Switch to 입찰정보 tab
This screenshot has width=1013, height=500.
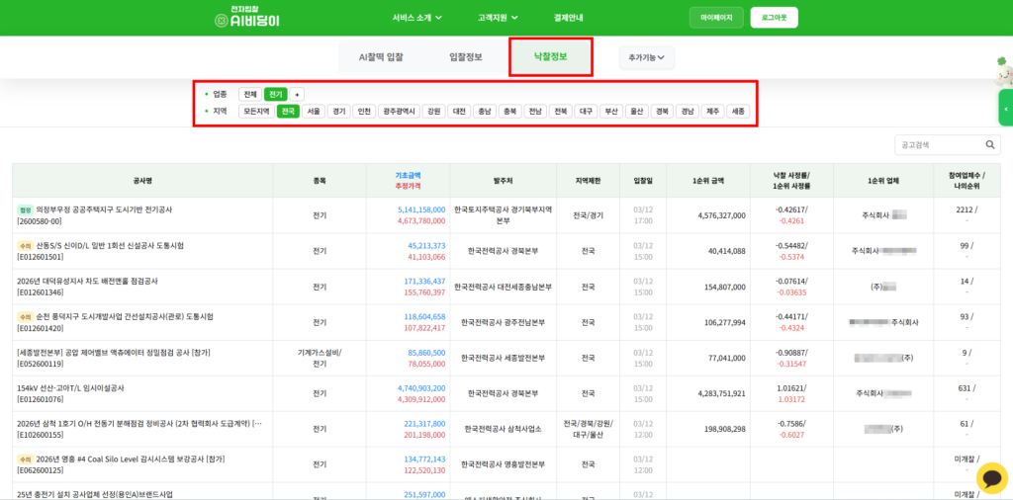pos(465,57)
